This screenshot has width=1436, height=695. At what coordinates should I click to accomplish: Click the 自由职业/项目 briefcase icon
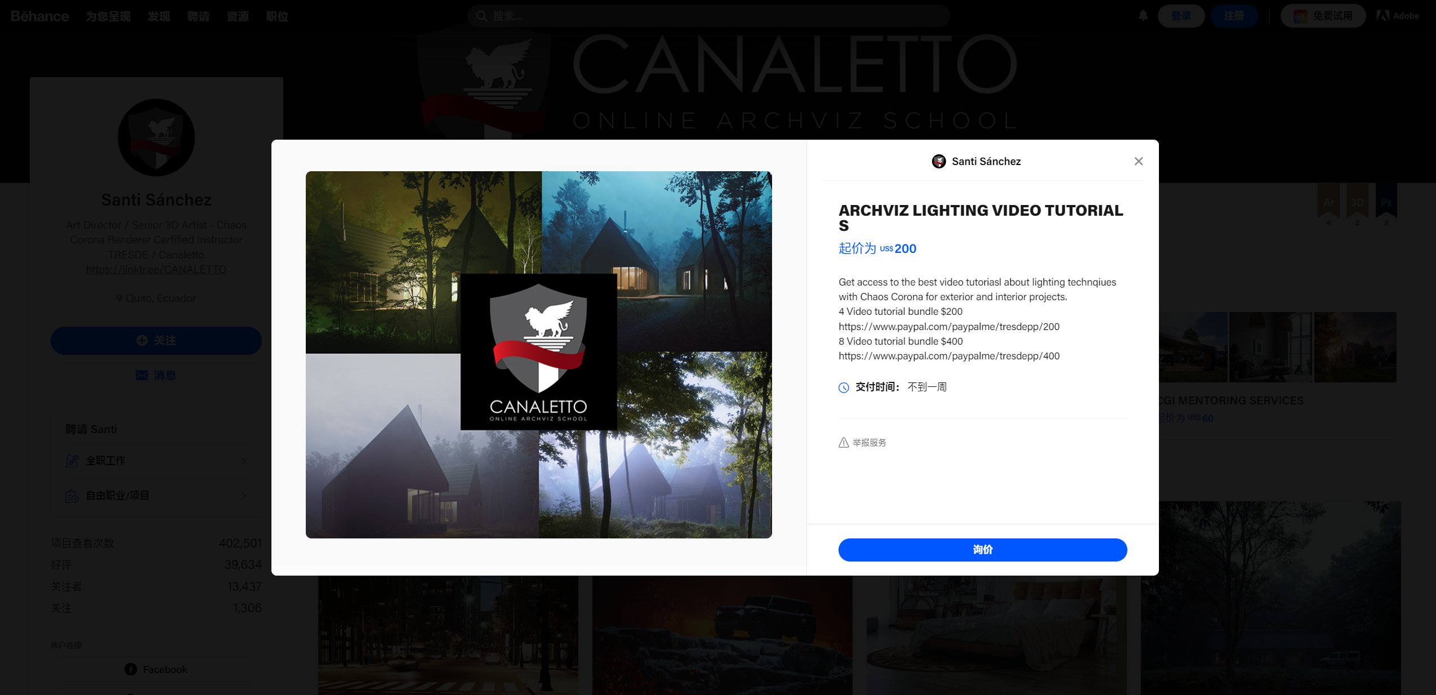pyautogui.click(x=72, y=496)
